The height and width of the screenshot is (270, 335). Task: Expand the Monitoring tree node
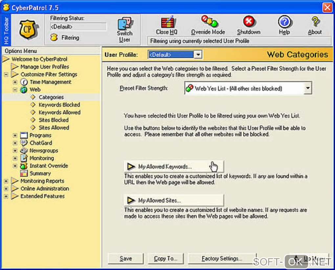tap(15, 158)
